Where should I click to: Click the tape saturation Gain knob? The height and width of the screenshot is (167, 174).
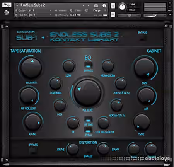pyautogui.click(x=32, y=122)
